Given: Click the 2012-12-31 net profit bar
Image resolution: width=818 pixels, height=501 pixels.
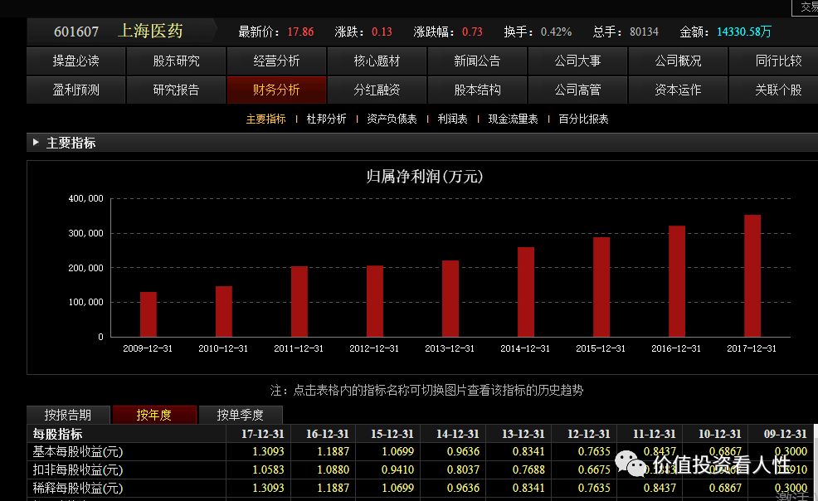Looking at the screenshot, I should click(x=374, y=301).
